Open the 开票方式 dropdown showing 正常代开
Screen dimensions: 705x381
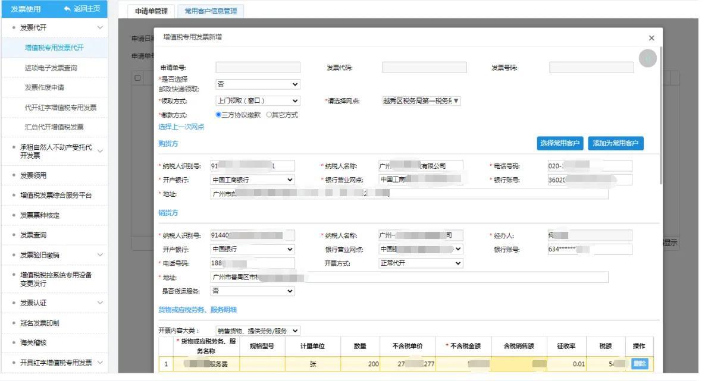pos(420,263)
